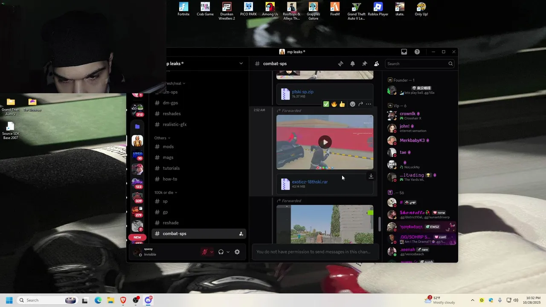546x307 pixels.
Task: Focus the Discord Search field
Action: pyautogui.click(x=419, y=64)
